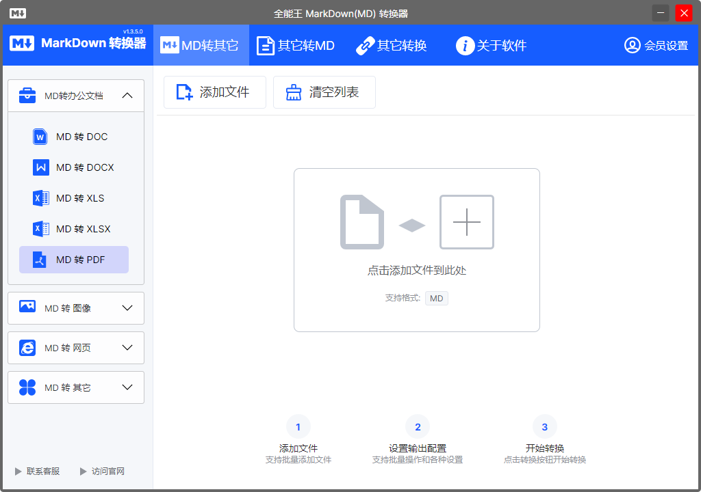Click the Word icon beside MD 转 DOC
The image size is (701, 492).
coord(40,137)
